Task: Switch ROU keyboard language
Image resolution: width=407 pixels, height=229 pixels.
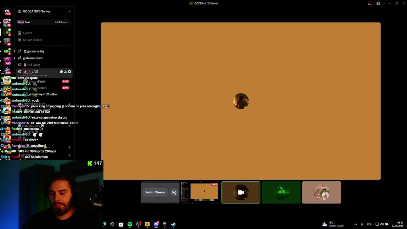Action: (369, 224)
